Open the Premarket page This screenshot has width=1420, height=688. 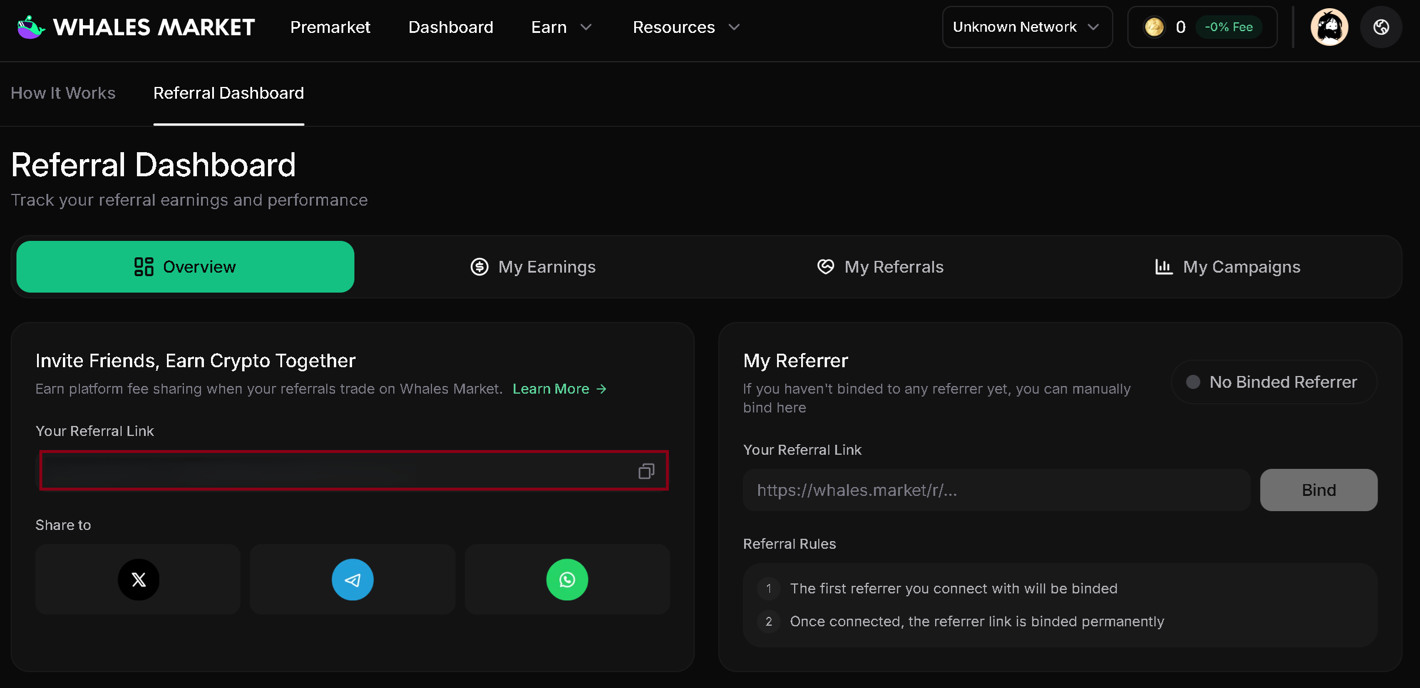330,27
